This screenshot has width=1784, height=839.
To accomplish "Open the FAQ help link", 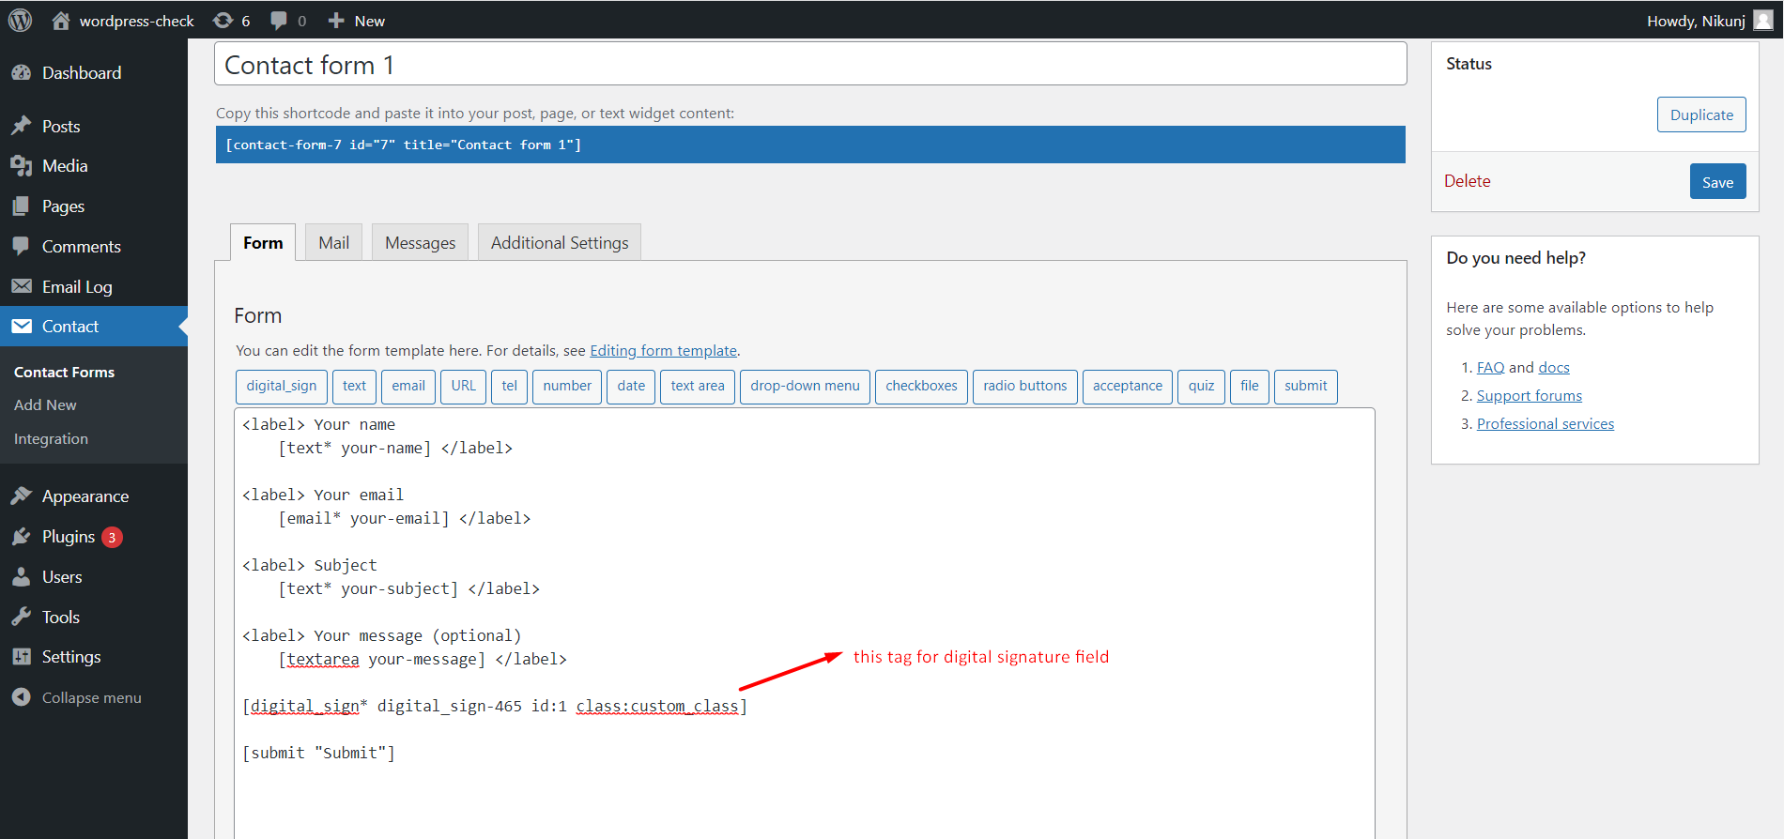I will pyautogui.click(x=1491, y=368).
